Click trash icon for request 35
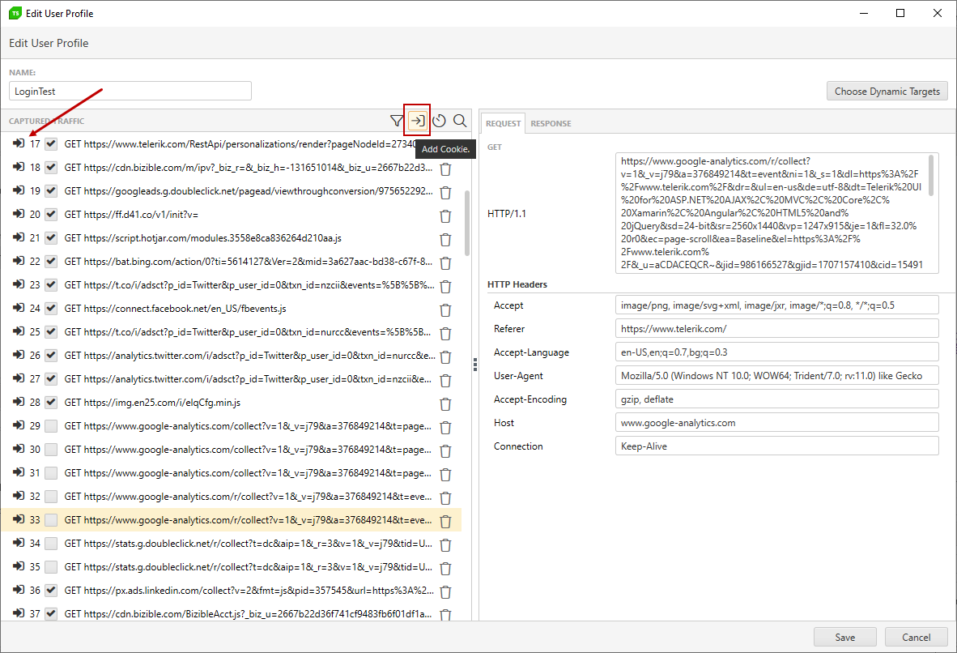Image resolution: width=957 pixels, height=653 pixels. click(x=445, y=569)
